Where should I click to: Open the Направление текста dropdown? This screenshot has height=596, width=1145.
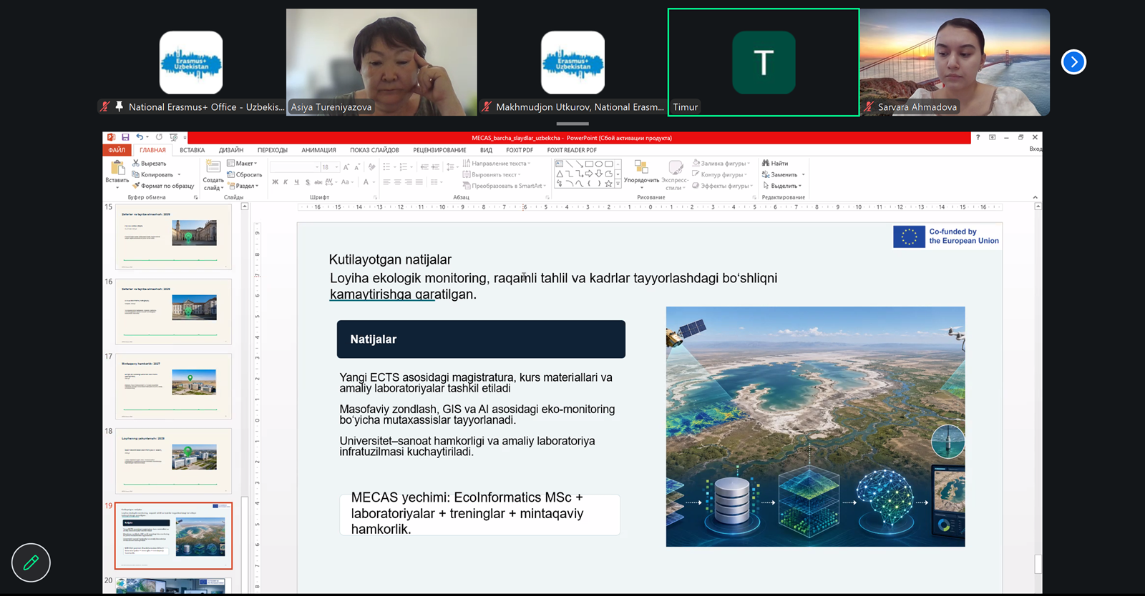click(497, 164)
